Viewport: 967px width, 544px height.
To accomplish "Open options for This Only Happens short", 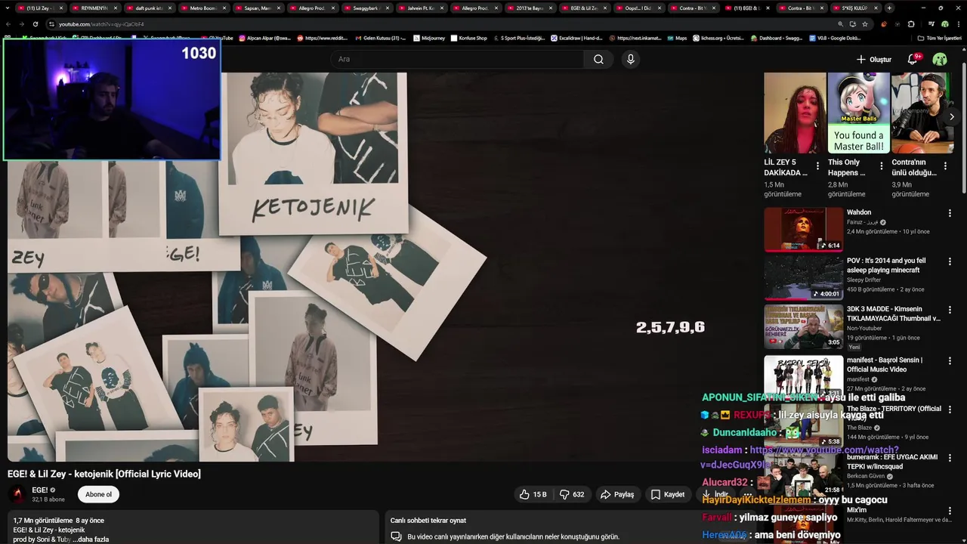I will click(881, 165).
